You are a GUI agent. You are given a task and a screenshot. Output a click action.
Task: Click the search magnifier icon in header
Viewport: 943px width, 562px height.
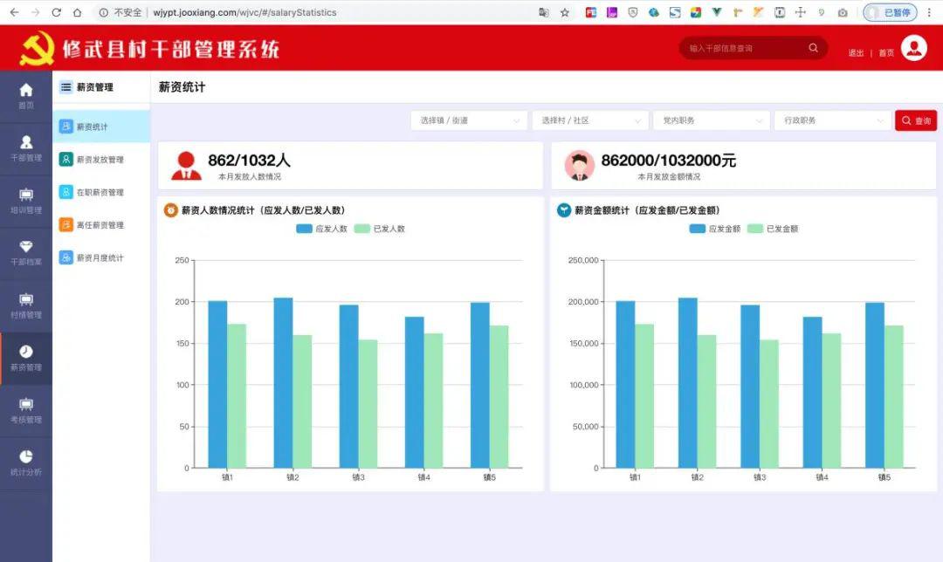(813, 49)
